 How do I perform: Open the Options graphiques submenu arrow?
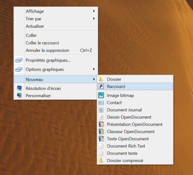click(94, 69)
